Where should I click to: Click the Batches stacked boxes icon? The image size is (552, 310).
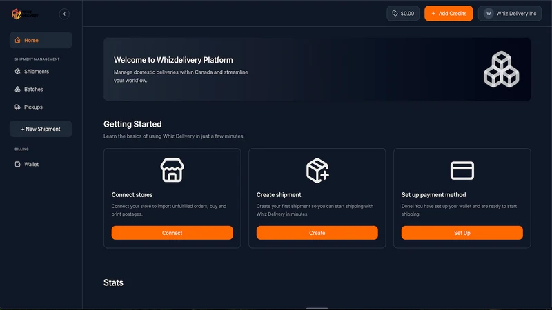18,90
